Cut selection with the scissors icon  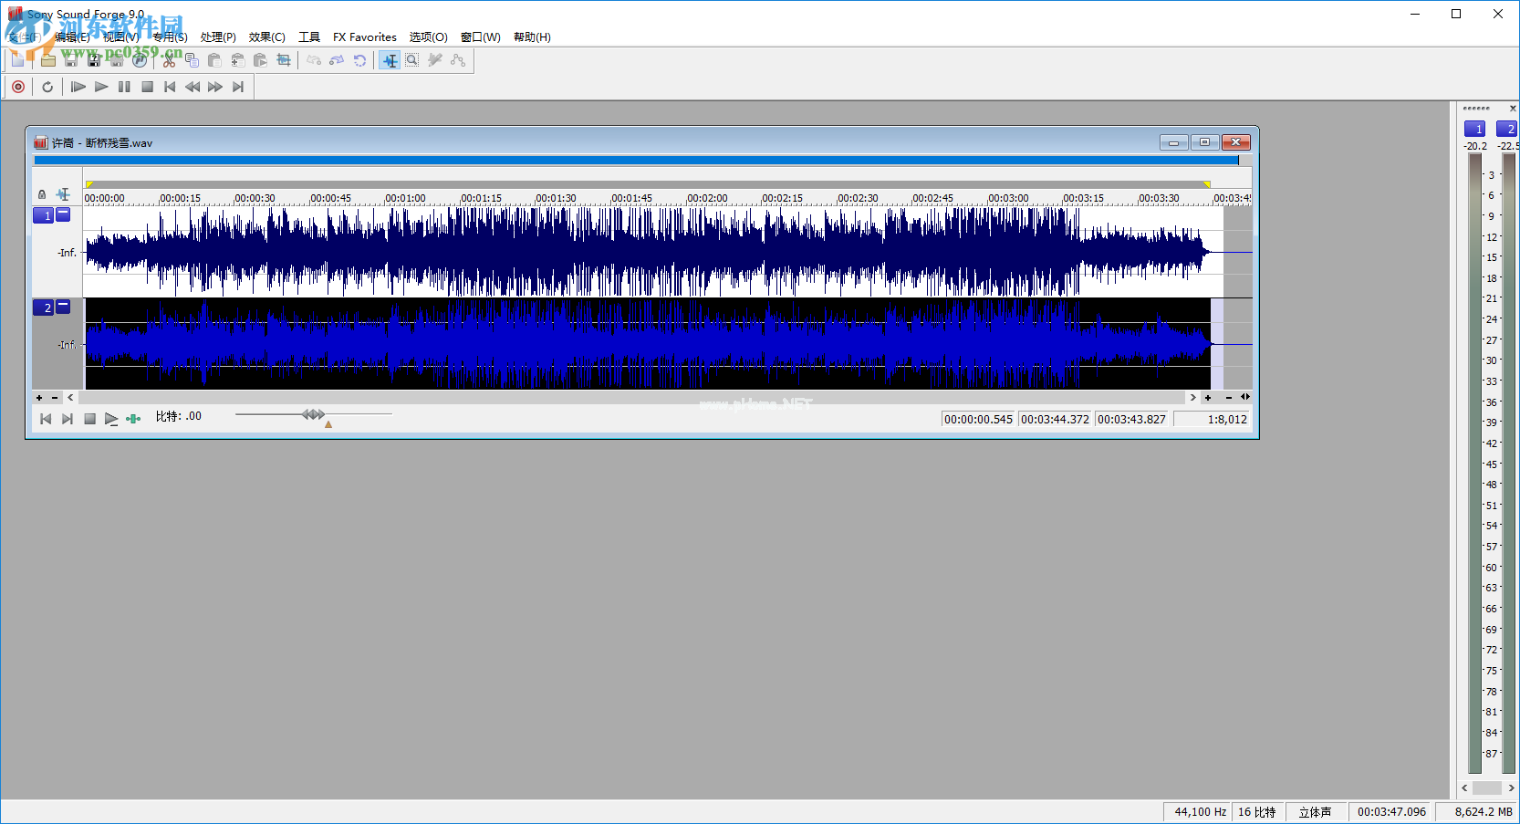tap(169, 60)
